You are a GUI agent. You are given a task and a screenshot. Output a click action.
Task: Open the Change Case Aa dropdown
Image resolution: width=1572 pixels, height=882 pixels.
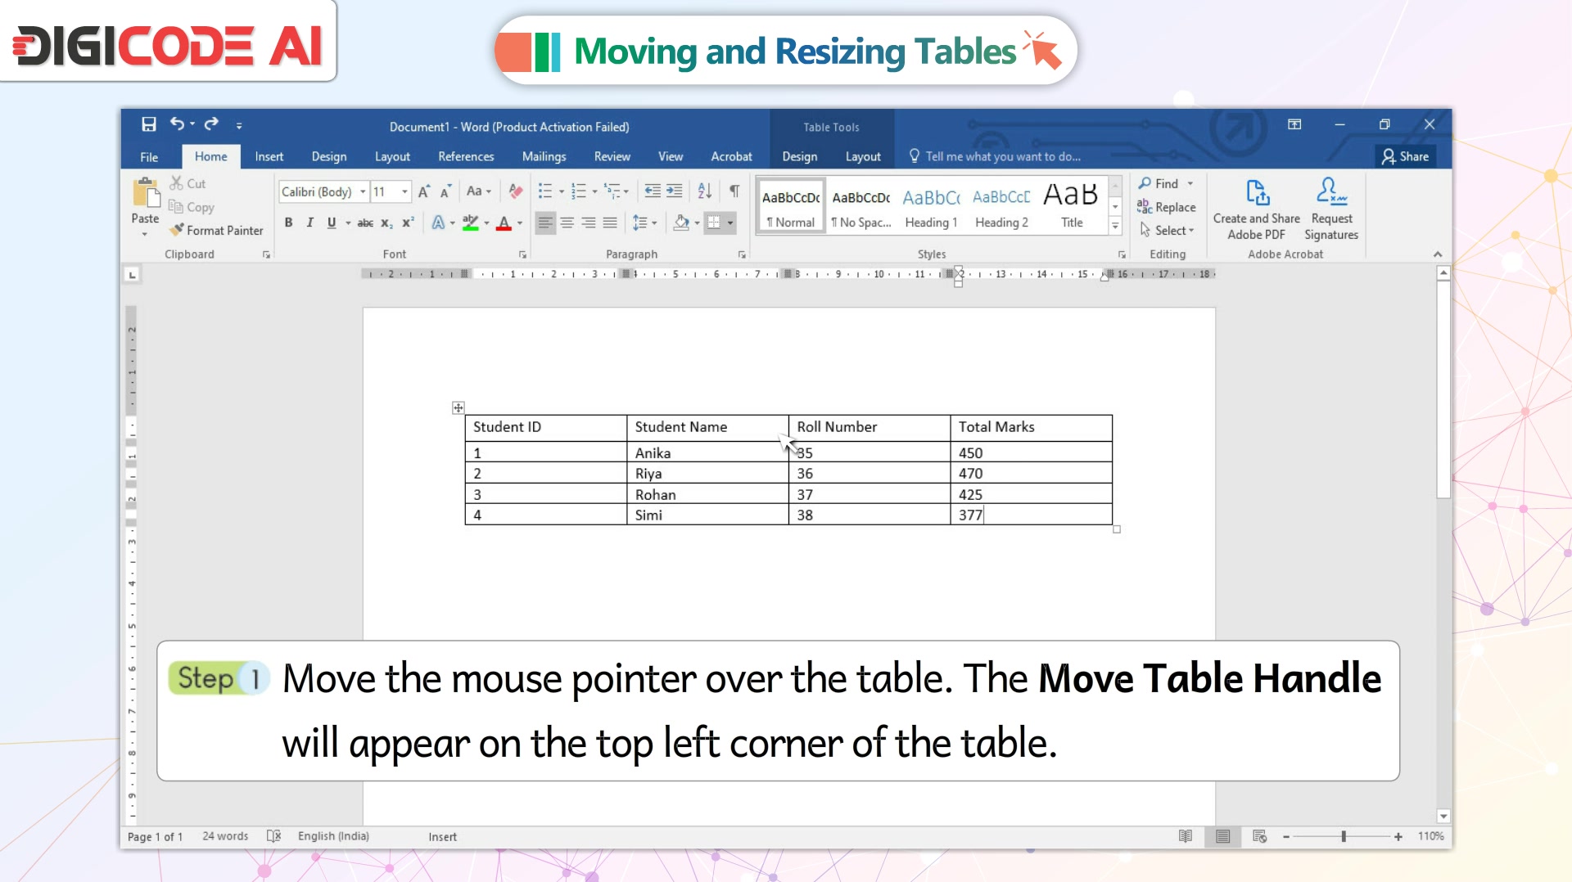479,191
